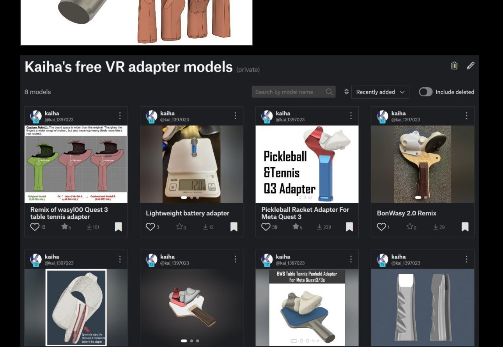The width and height of the screenshot is (503, 347).
Task: Open options menu on BonWasy 2.0 Remix card
Action: point(466,116)
